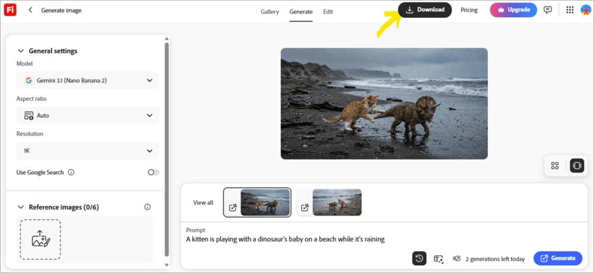Click the Upgrade button
Screen dimensions: 594x273
(x=513, y=10)
